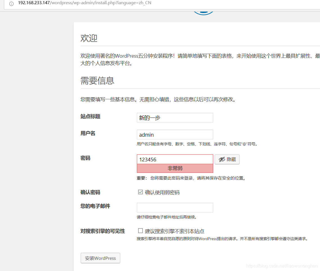Click the 确认密码 label

tap(90, 192)
